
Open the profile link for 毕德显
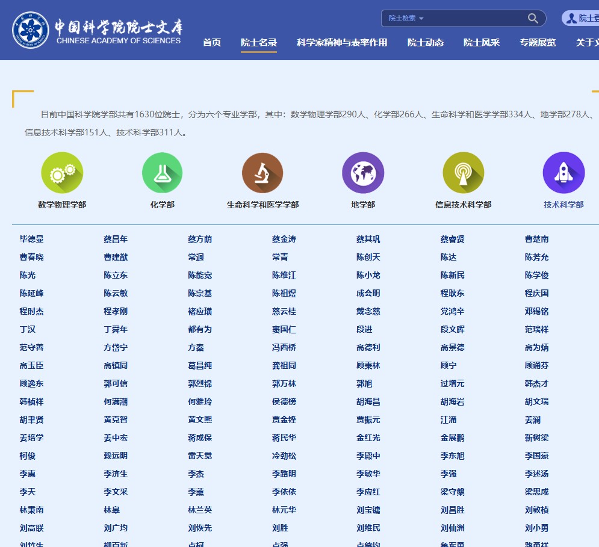tap(32, 239)
